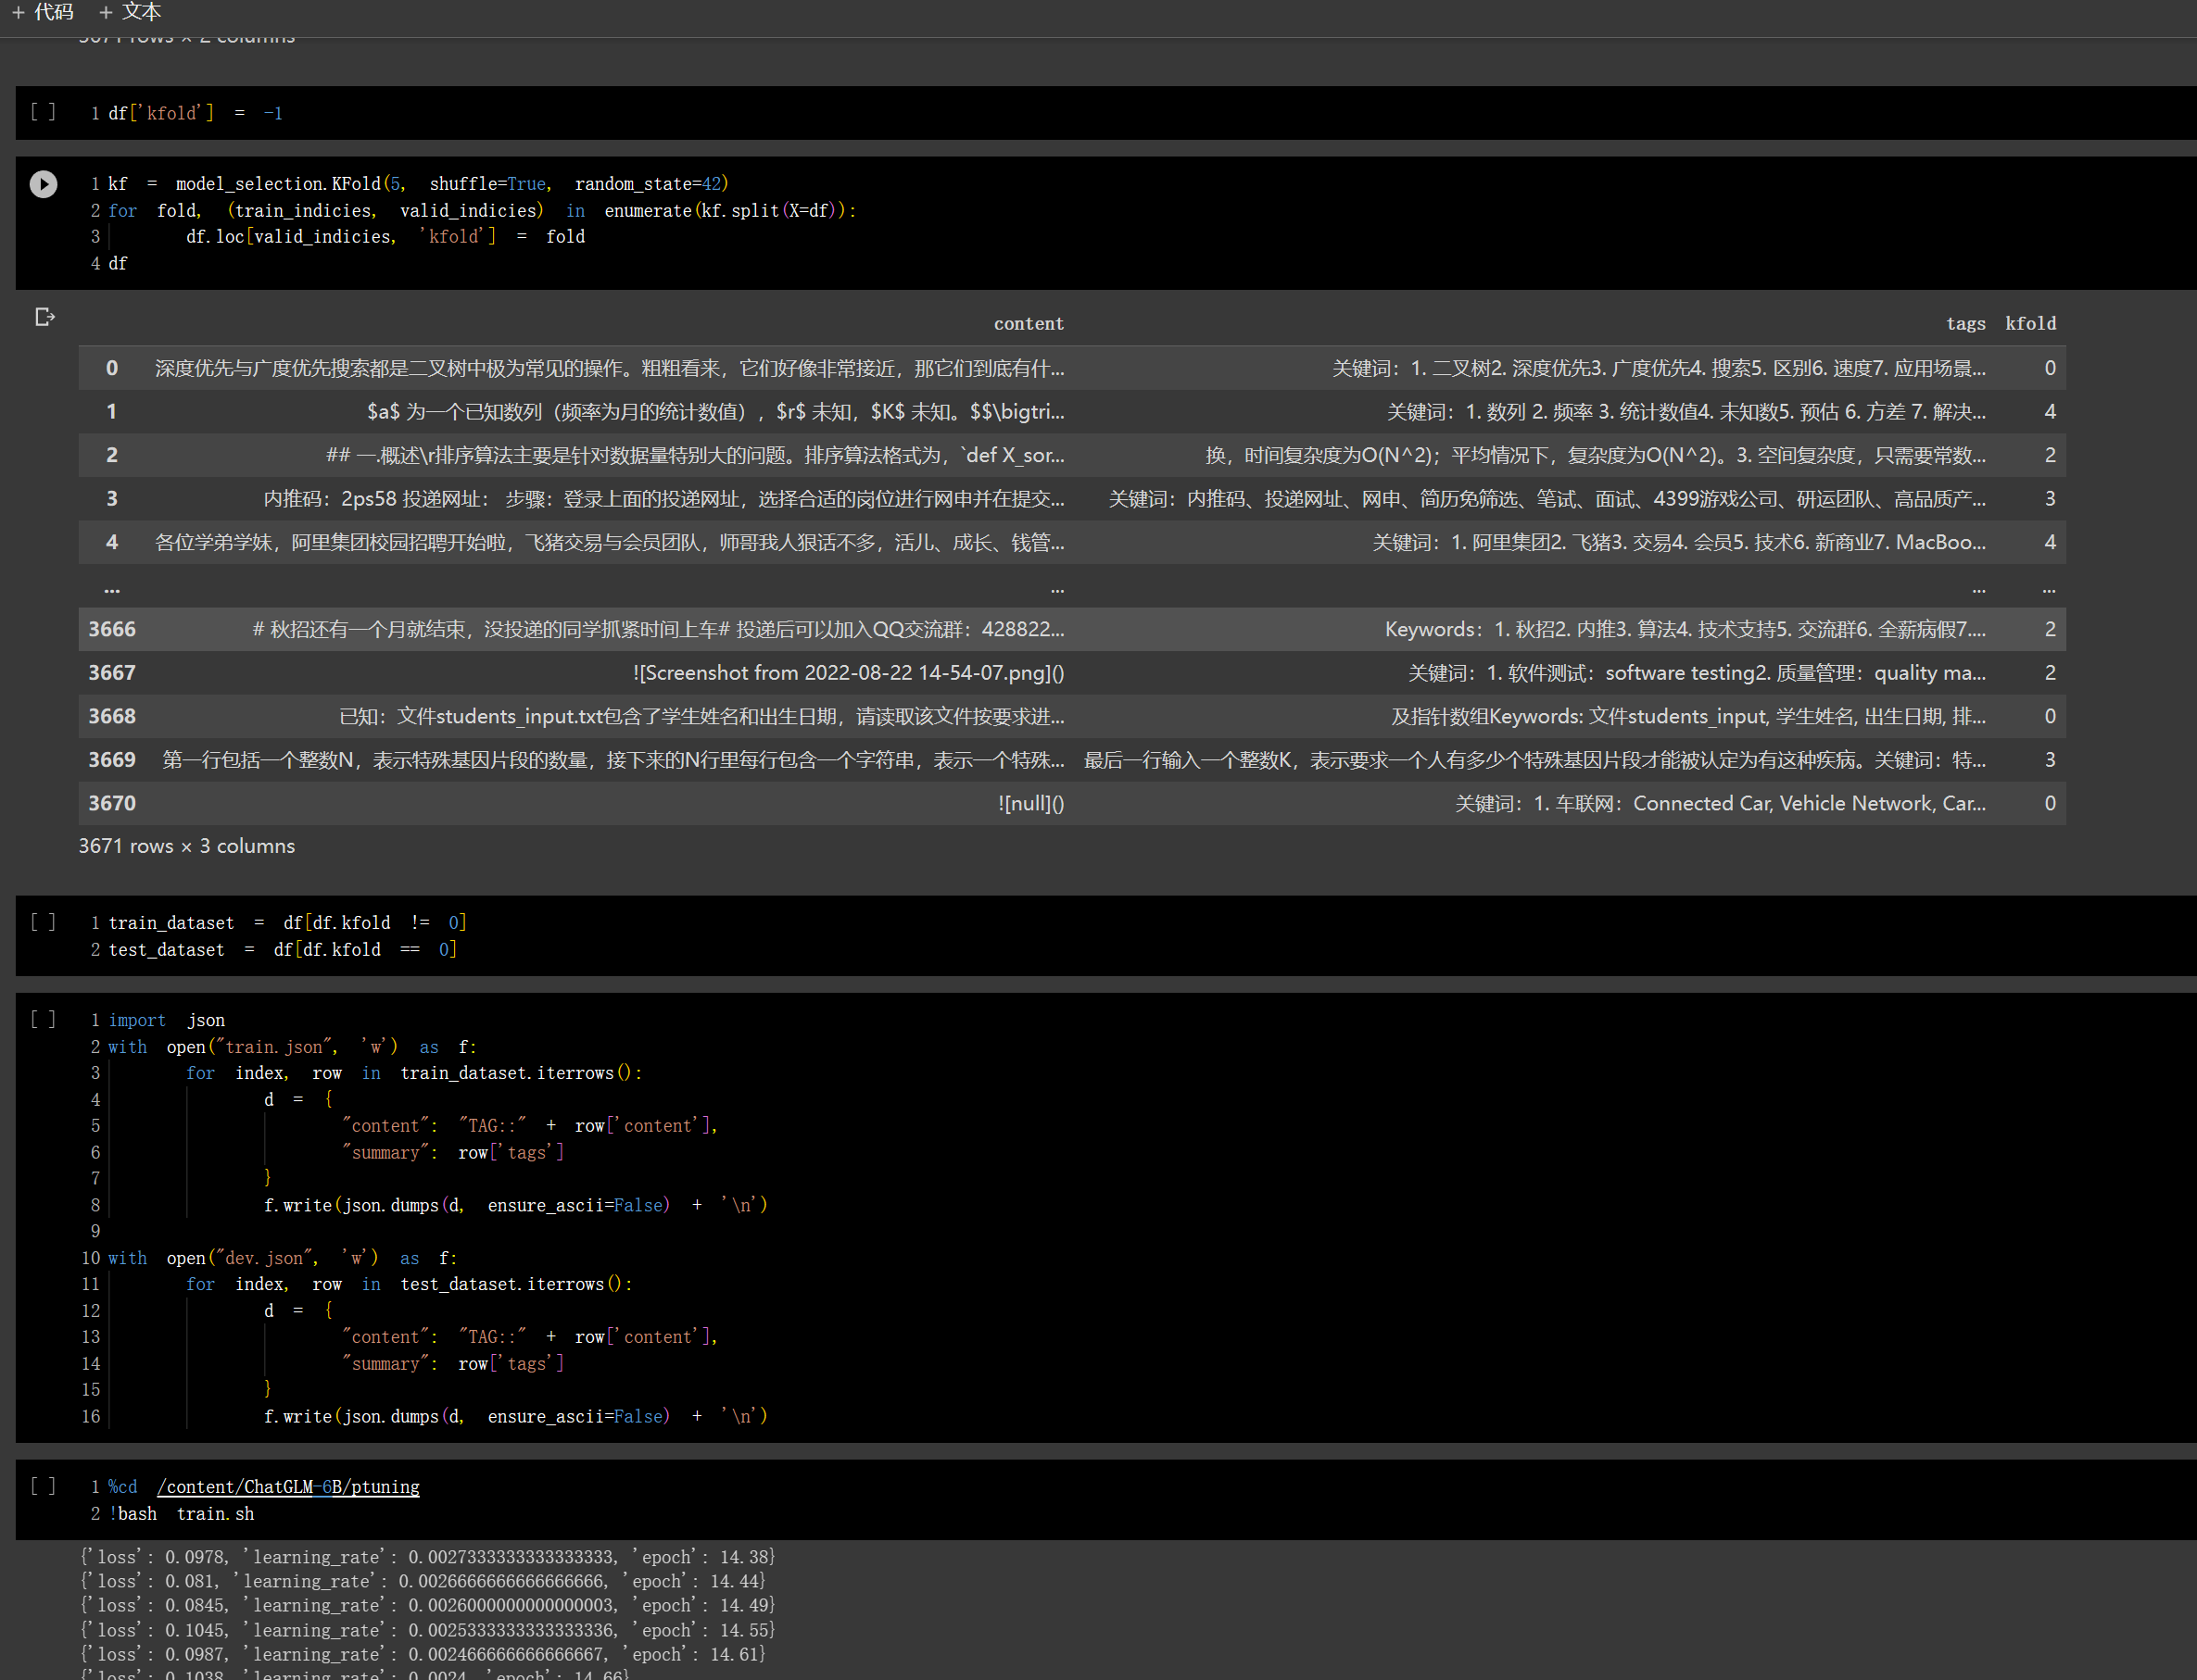The width and height of the screenshot is (2197, 1680).
Task: Add a new text cell via + 文本
Action: coord(130,12)
